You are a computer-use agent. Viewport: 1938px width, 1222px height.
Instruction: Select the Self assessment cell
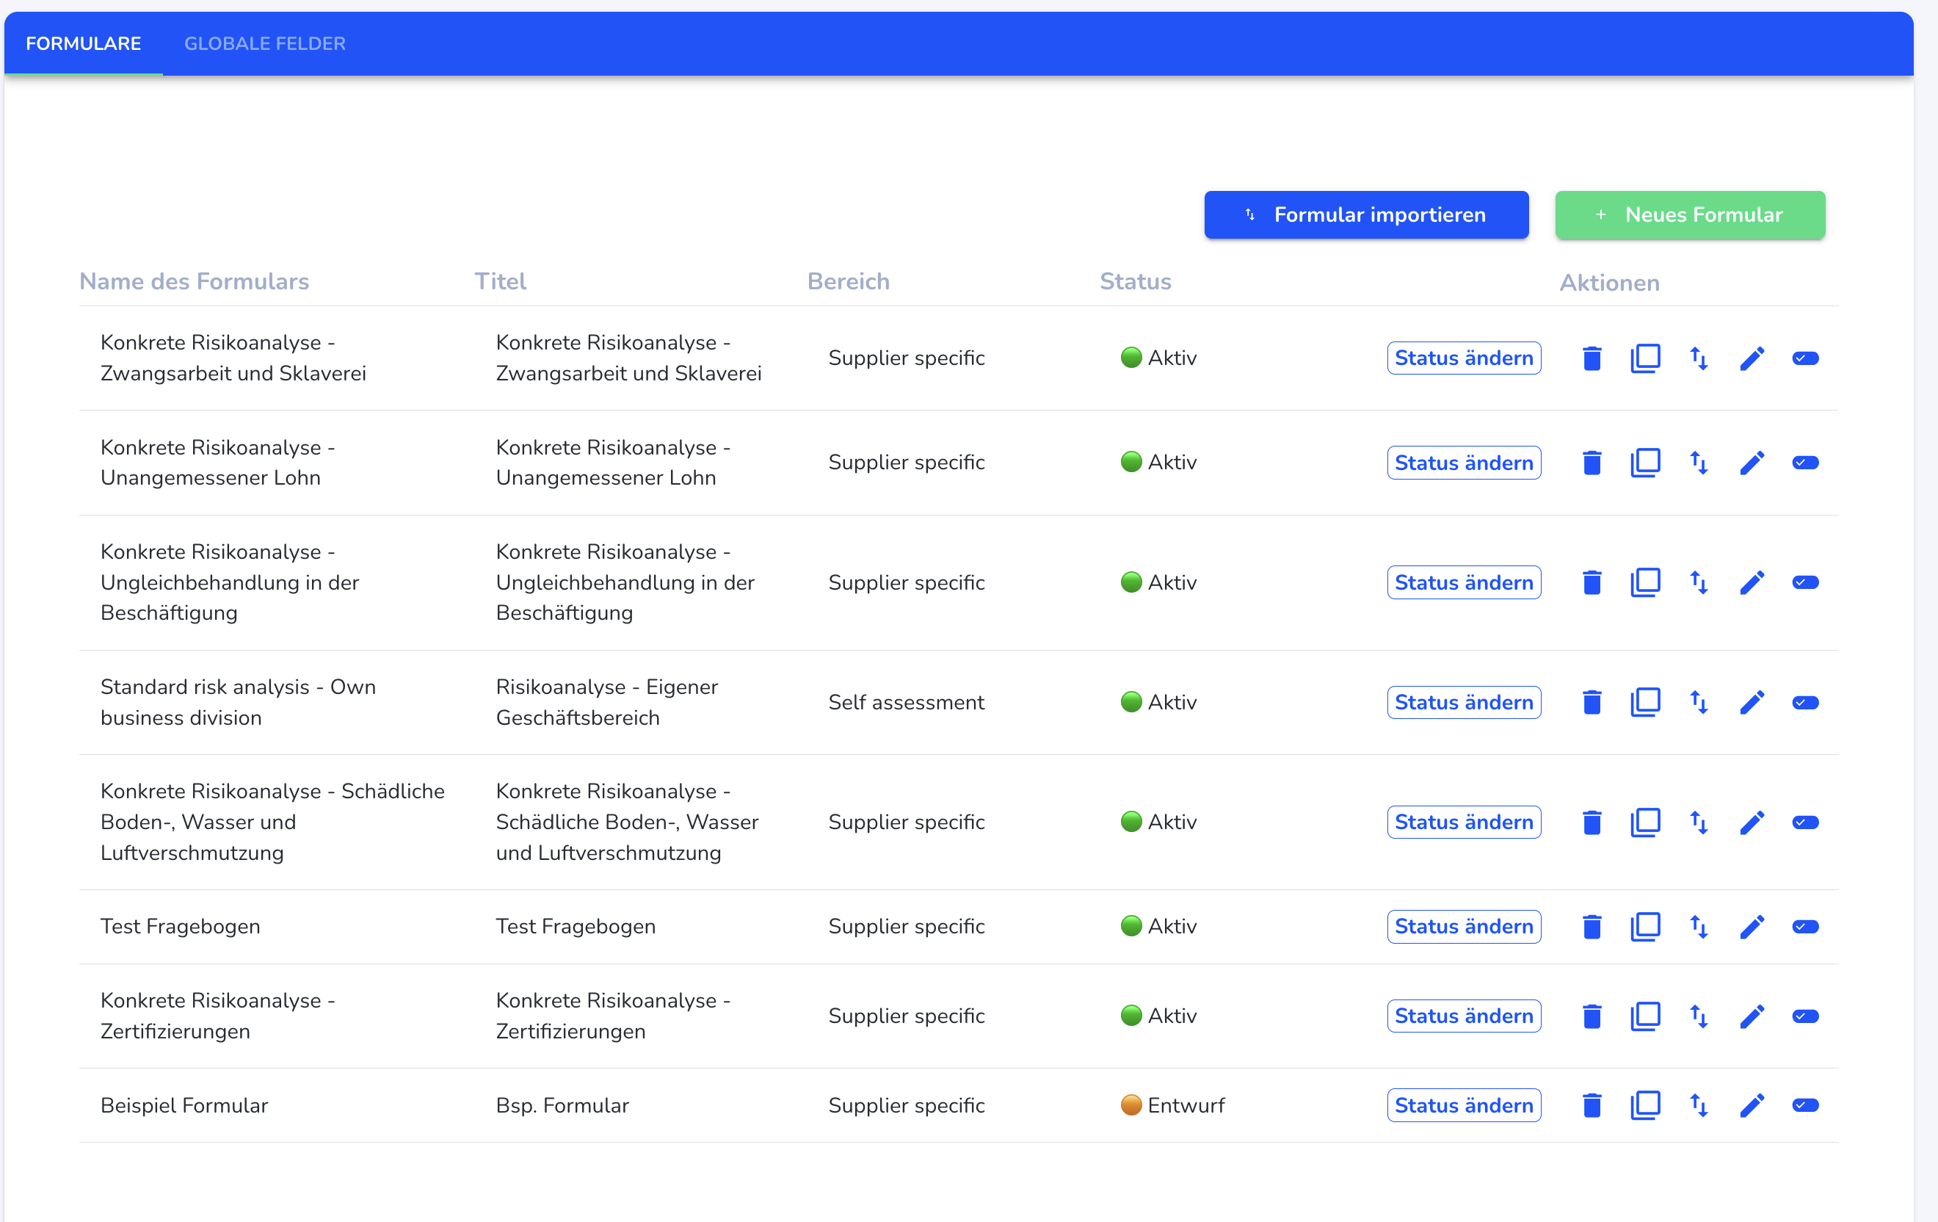point(906,702)
